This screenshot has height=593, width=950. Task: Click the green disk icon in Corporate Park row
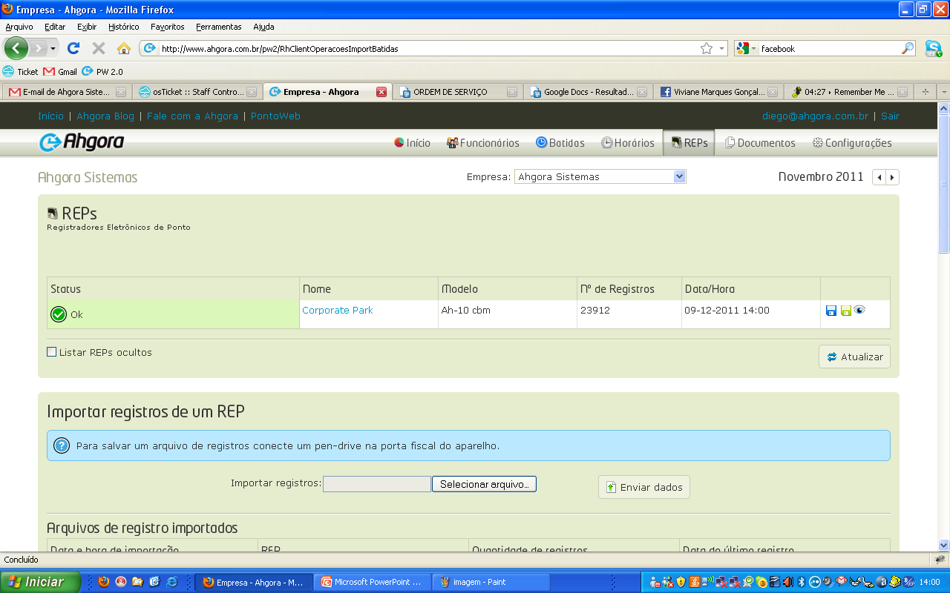[x=846, y=311]
